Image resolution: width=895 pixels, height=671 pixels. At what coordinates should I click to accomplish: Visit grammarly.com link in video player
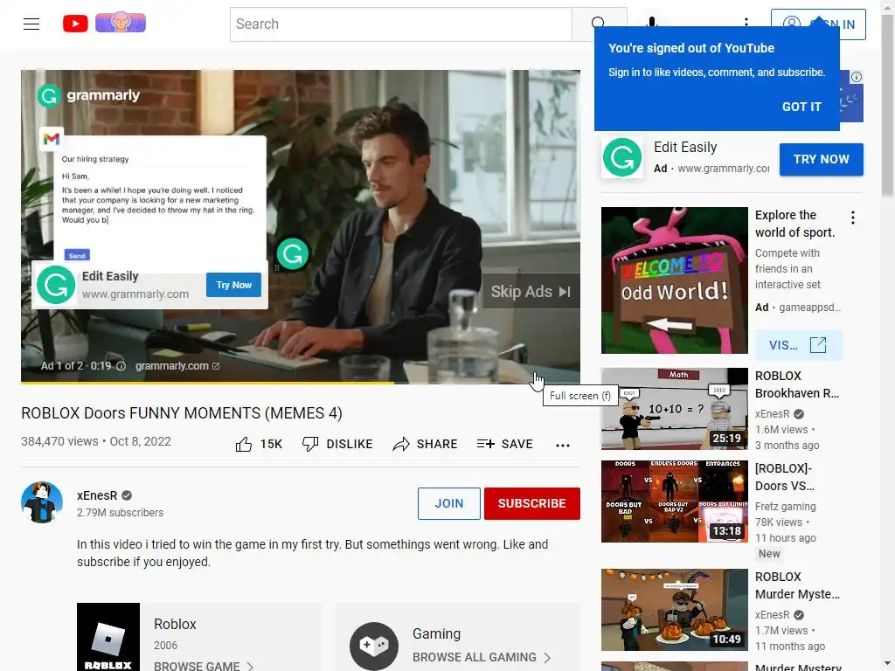click(x=177, y=366)
